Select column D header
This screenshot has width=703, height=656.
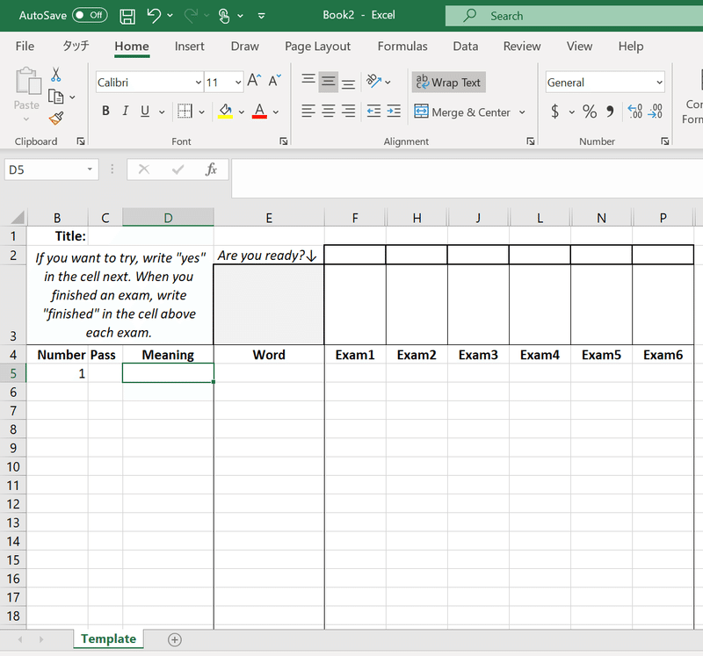coord(168,218)
